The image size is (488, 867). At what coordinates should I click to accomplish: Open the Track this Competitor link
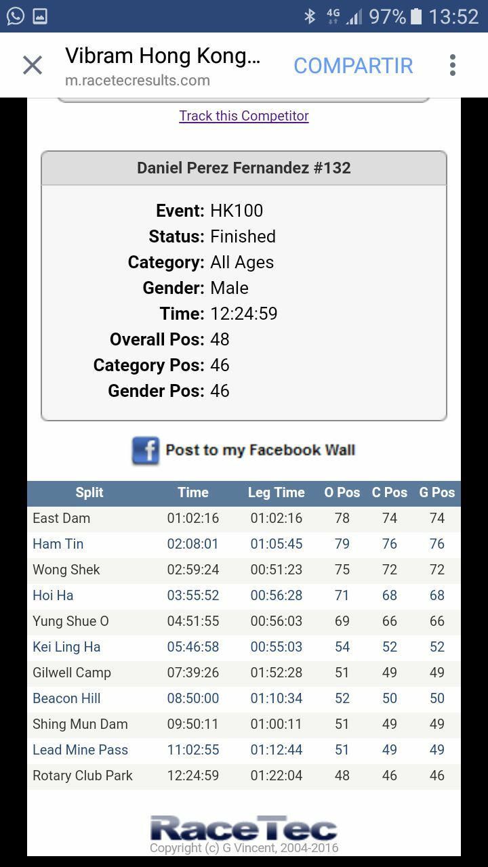click(244, 116)
